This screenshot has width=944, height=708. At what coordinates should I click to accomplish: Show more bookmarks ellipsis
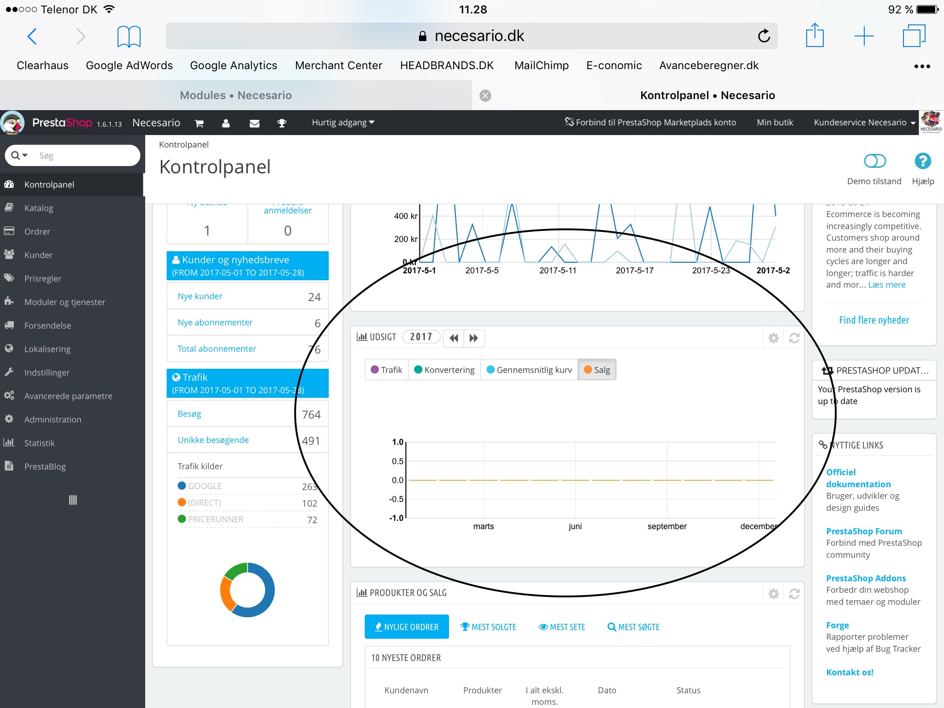(x=922, y=66)
